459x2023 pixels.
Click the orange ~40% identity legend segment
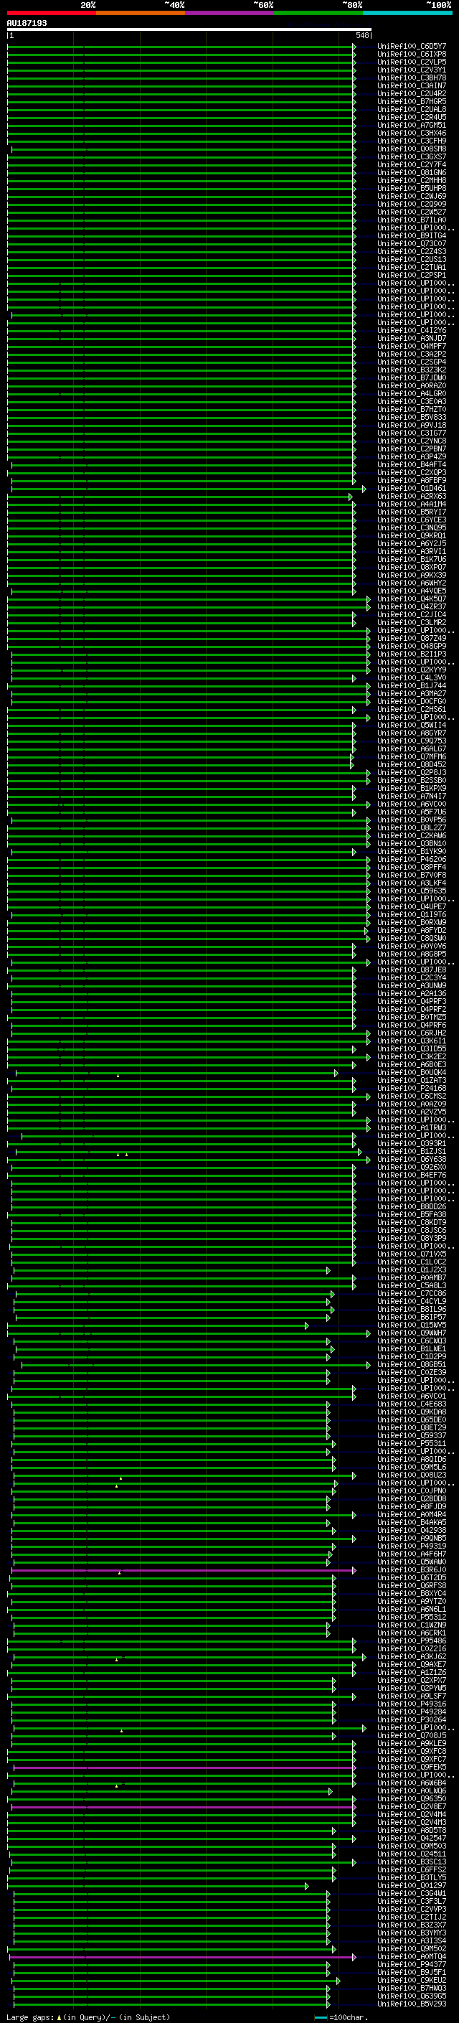141,13
